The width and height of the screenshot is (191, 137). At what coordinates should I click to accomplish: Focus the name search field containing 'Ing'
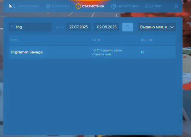tap(30, 27)
